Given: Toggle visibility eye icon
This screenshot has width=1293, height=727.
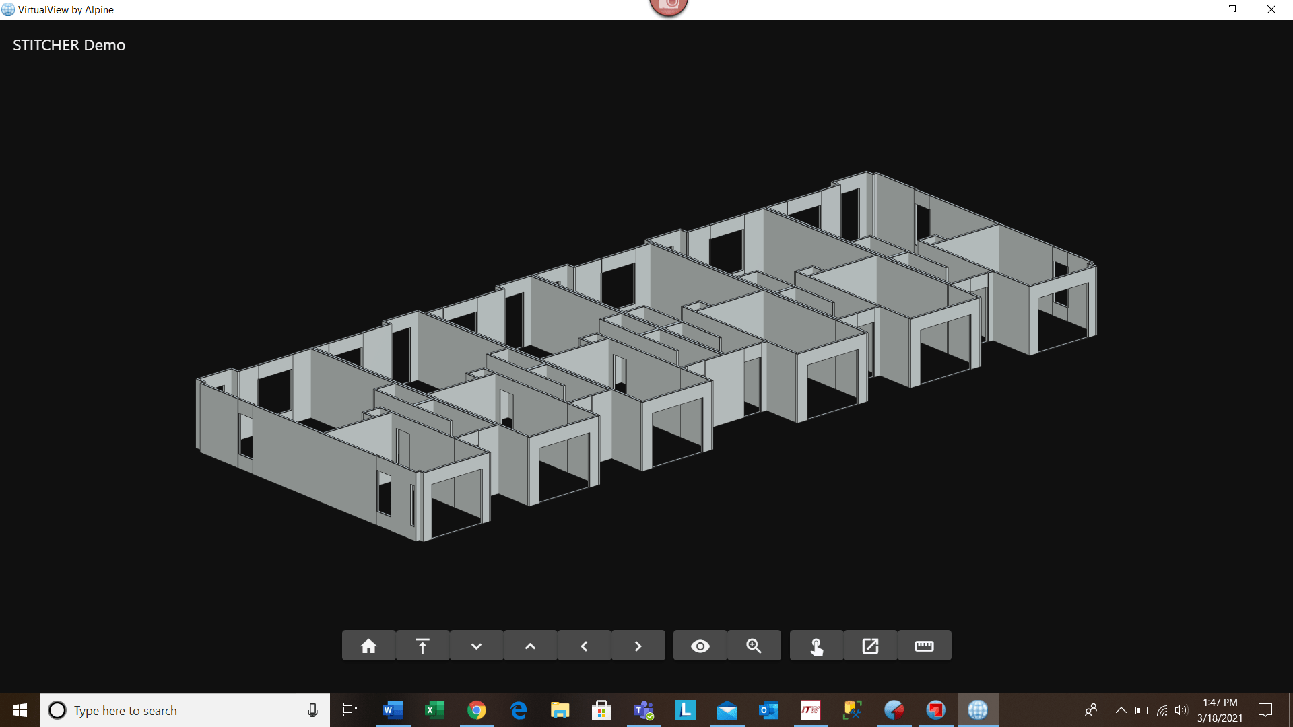Looking at the screenshot, I should point(700,646).
